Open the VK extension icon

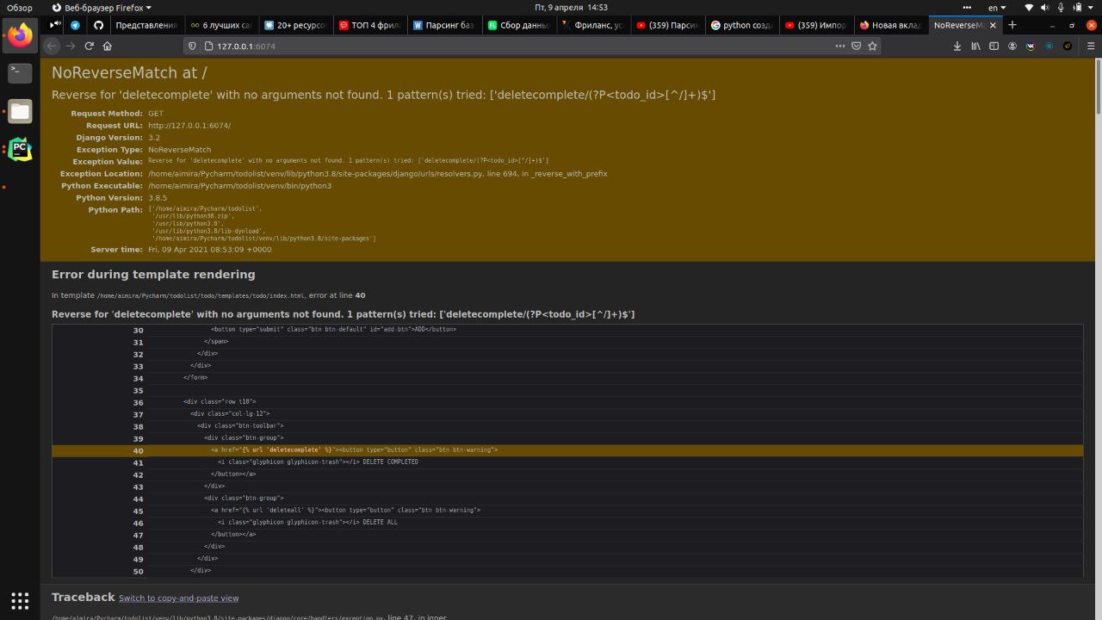1031,46
